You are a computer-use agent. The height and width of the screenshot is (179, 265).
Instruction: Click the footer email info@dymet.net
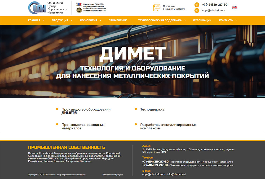176,174
